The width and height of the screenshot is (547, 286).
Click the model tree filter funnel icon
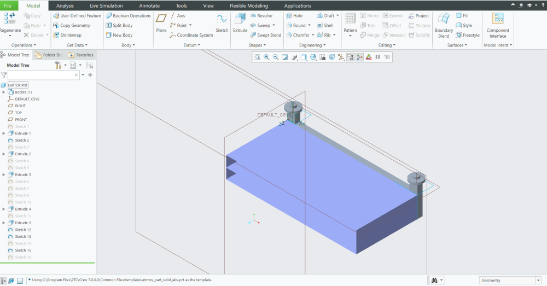point(4,75)
